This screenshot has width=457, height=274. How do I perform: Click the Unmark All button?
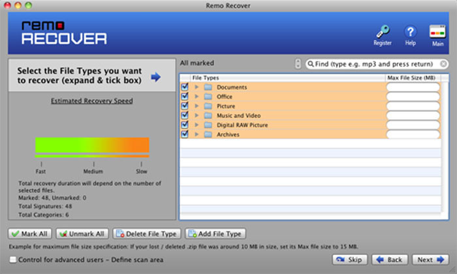[82, 234]
